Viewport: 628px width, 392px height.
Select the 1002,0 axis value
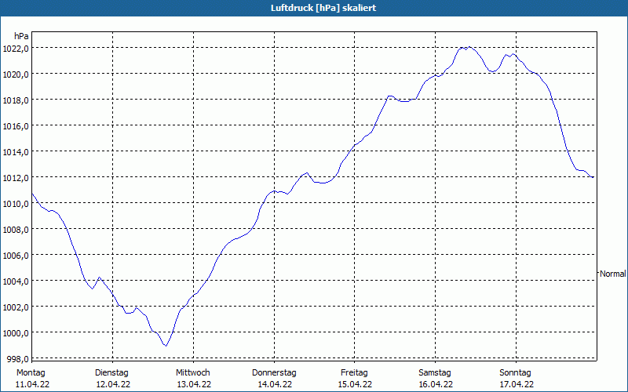pyautogui.click(x=16, y=307)
